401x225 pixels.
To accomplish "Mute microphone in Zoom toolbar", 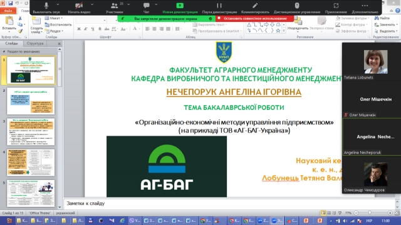I will (x=46, y=7).
